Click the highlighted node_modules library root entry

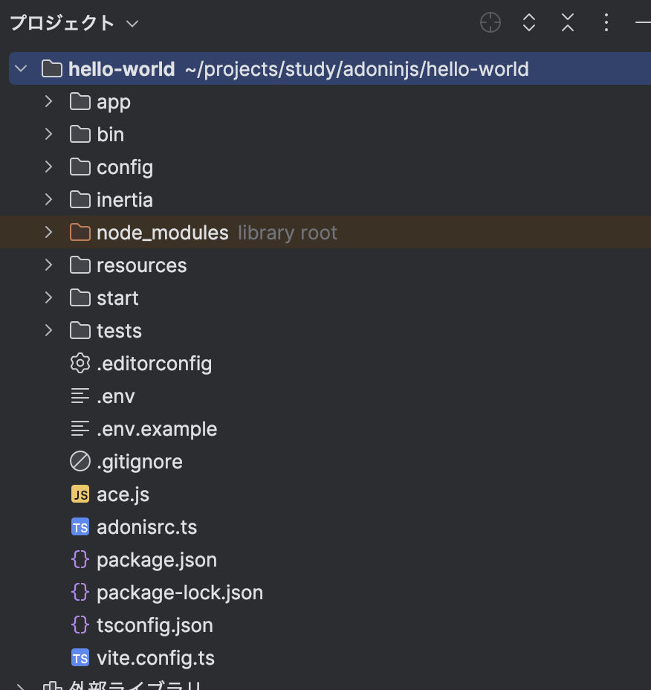(x=162, y=232)
